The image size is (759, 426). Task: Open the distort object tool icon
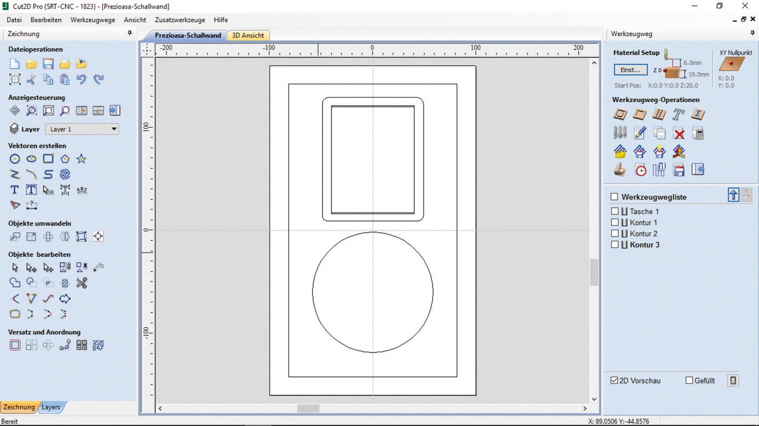tap(81, 236)
